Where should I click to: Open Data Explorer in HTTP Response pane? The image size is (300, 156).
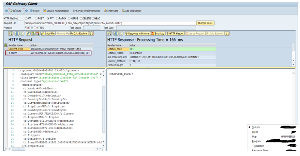pos(215,33)
